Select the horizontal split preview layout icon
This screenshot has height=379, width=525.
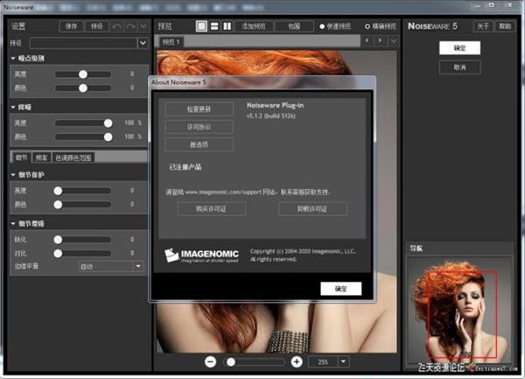[x=213, y=26]
